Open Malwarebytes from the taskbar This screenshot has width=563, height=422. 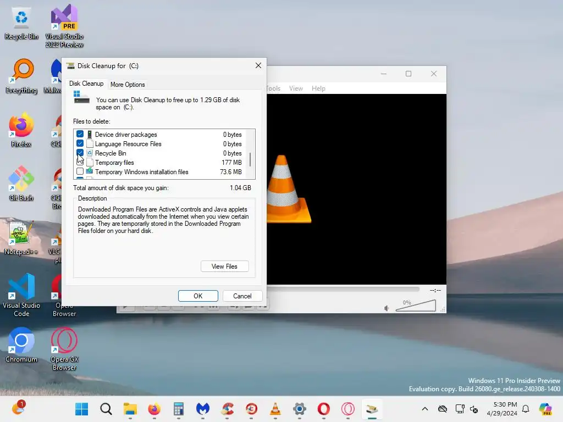point(203,409)
